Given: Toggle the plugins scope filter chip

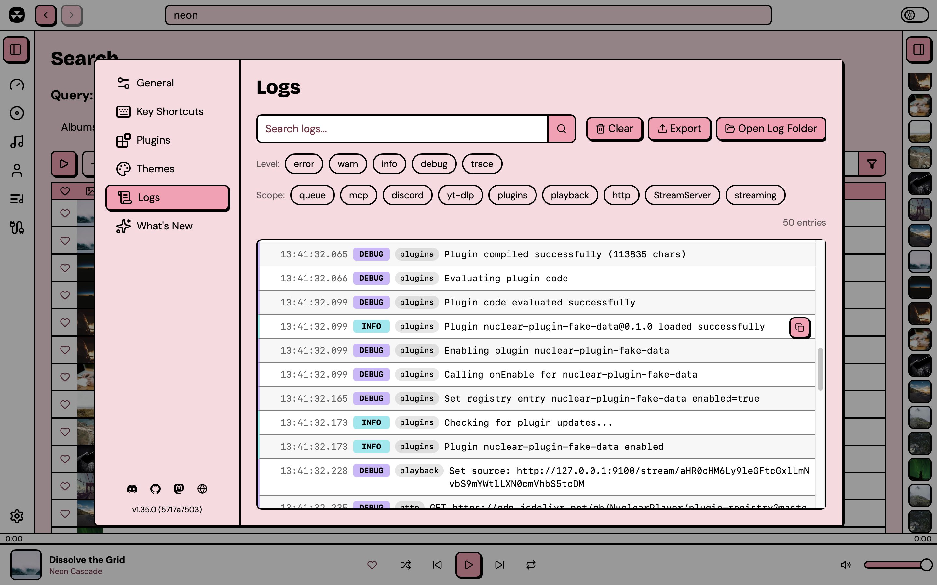Looking at the screenshot, I should [x=512, y=195].
